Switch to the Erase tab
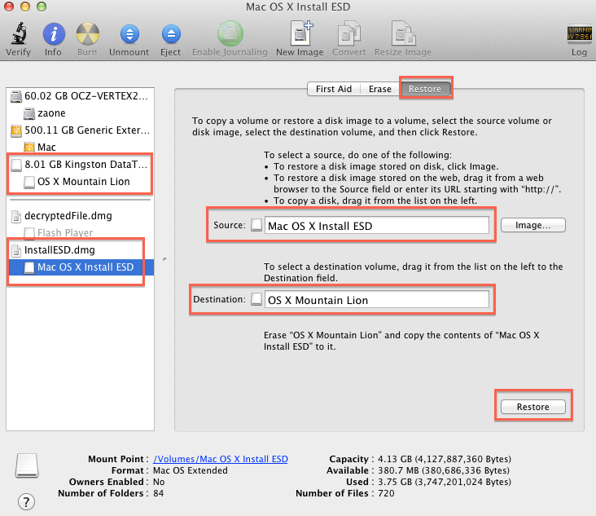The width and height of the screenshot is (596, 516). [379, 89]
